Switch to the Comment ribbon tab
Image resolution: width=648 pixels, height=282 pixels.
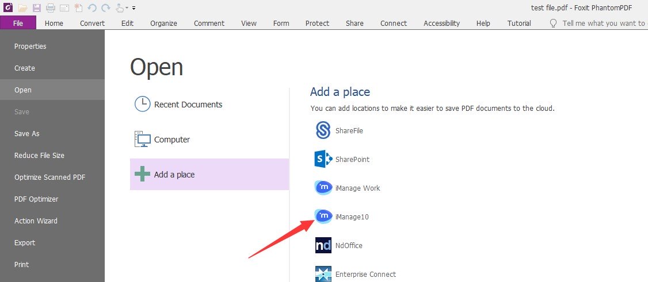click(209, 23)
